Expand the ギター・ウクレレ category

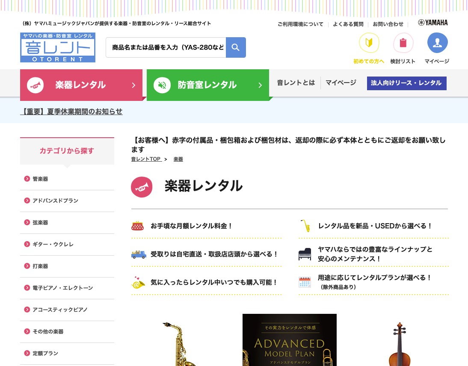click(x=53, y=244)
